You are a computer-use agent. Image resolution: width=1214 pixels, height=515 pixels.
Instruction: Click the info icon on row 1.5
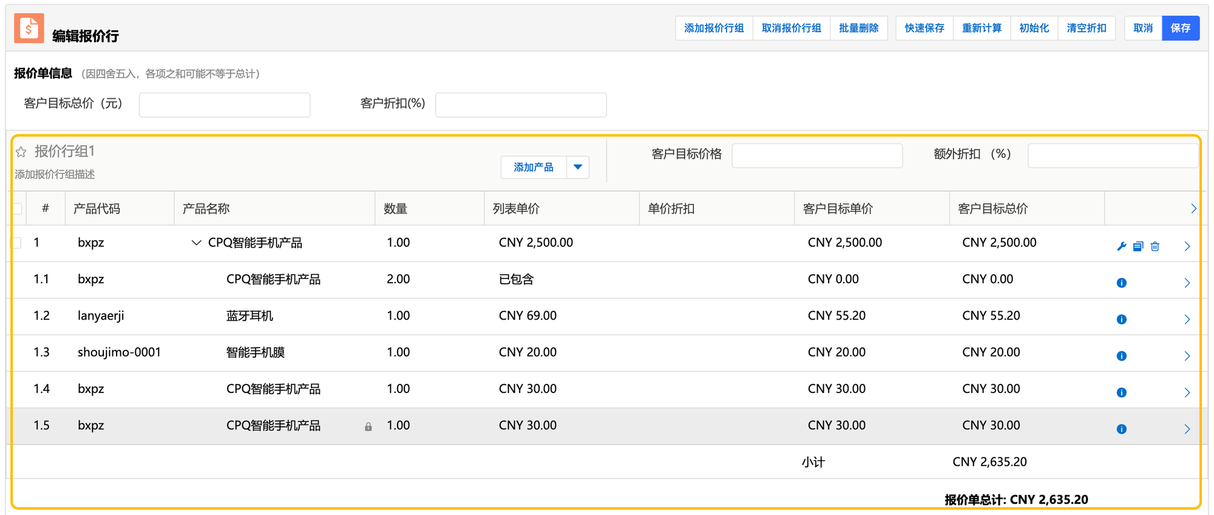(x=1121, y=429)
